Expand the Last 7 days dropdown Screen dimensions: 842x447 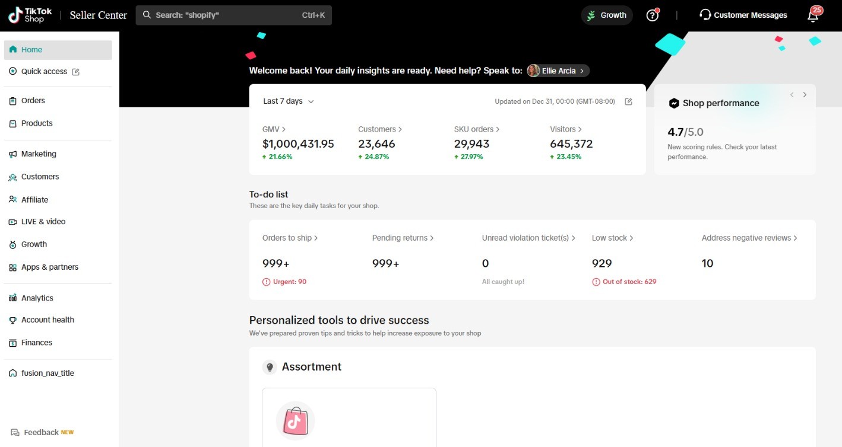click(x=289, y=101)
